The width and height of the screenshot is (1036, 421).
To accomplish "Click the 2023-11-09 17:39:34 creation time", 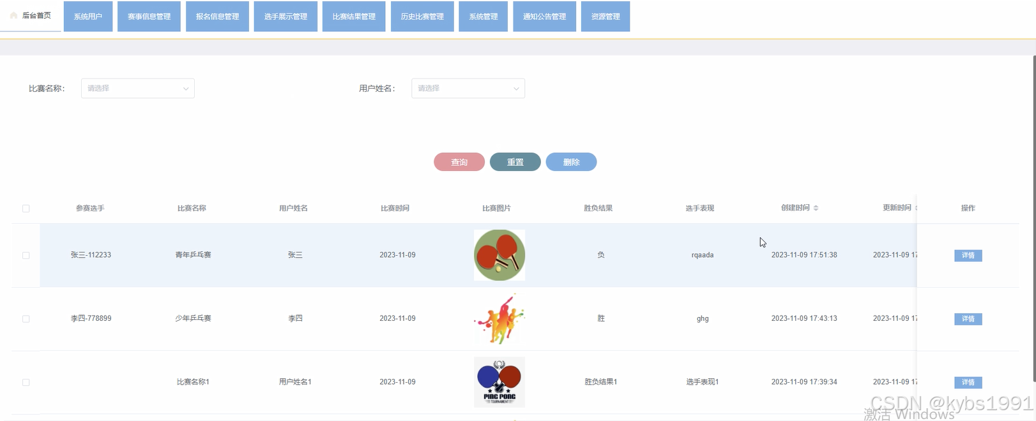I will click(804, 381).
